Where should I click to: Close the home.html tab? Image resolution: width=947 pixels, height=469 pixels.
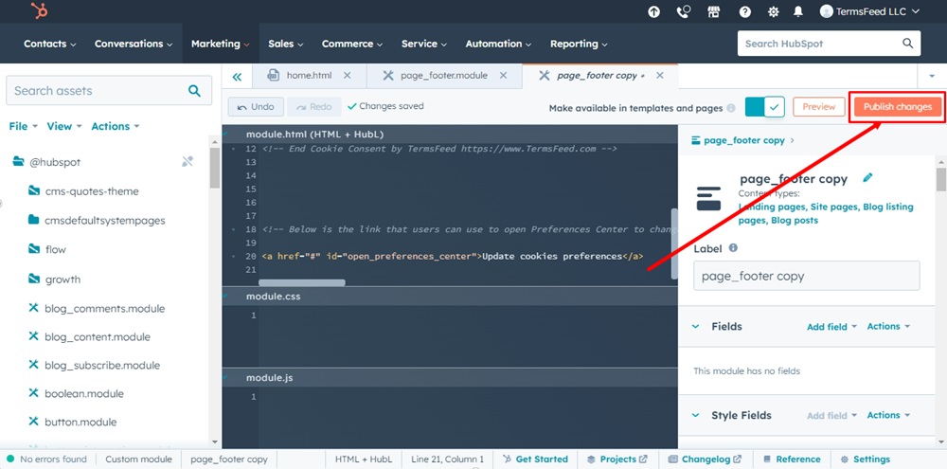[x=347, y=76]
